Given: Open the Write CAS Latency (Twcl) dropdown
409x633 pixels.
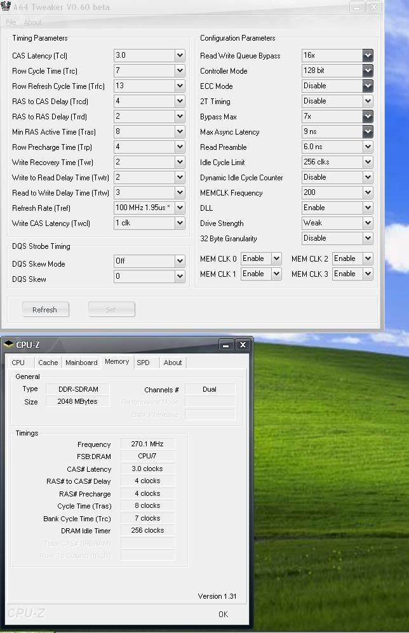Looking at the screenshot, I should point(180,223).
